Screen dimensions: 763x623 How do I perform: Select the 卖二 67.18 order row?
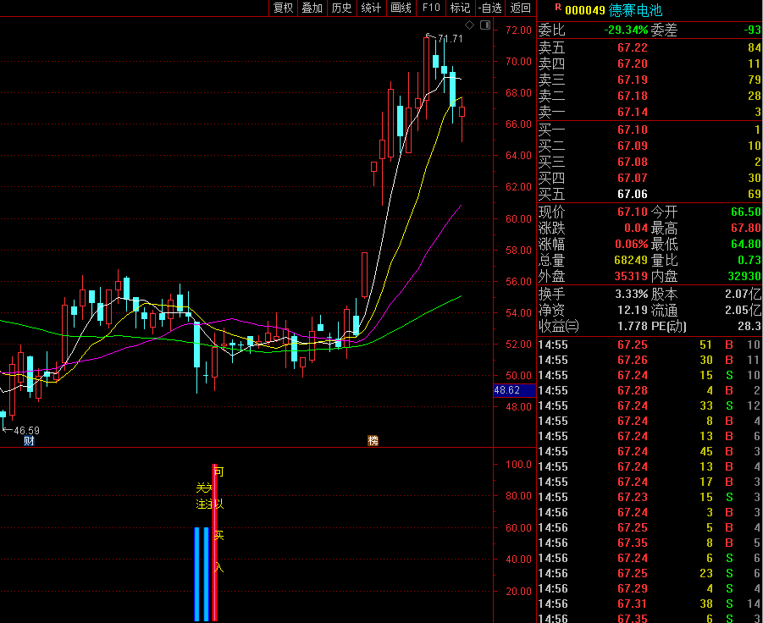coord(650,96)
